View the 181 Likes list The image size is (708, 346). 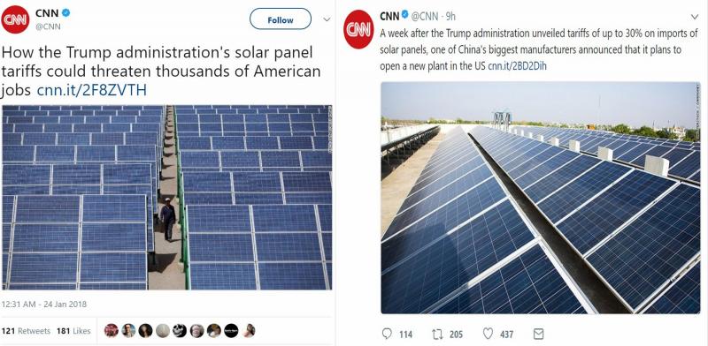click(73, 331)
